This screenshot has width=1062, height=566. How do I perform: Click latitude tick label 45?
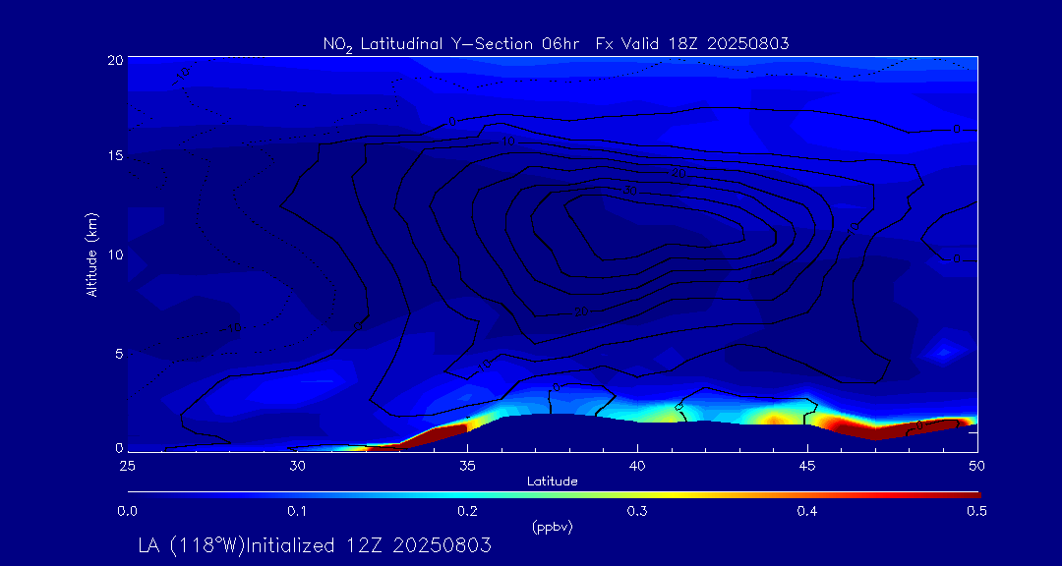click(x=807, y=464)
